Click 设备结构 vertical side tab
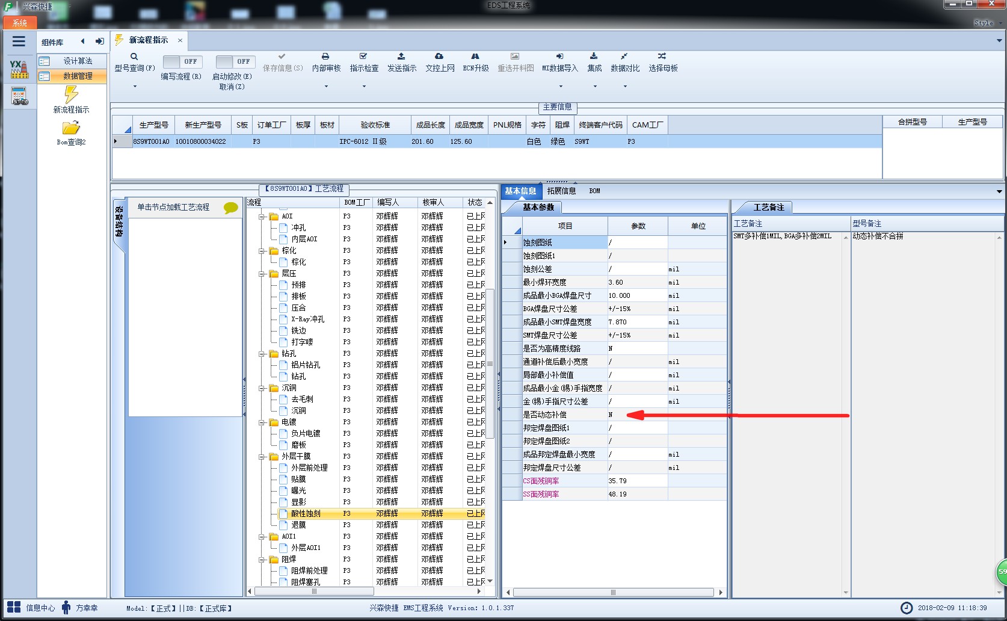Image resolution: width=1007 pixels, height=621 pixels. click(x=119, y=221)
